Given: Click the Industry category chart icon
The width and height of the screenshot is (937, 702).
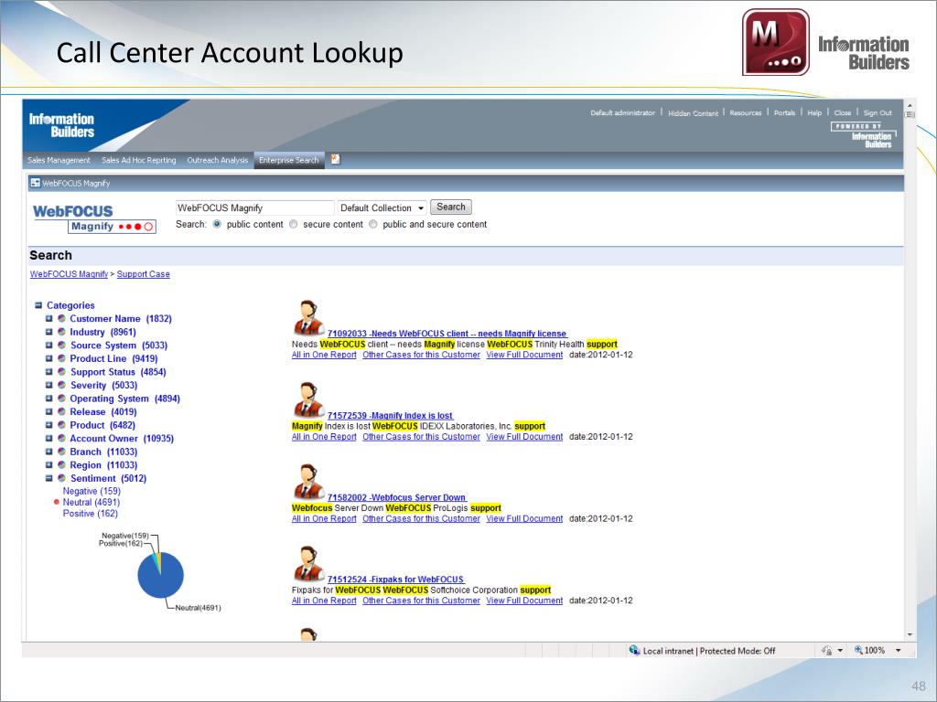Looking at the screenshot, I should coord(61,331).
